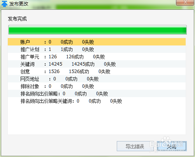
Task: Click the 发布完成 status text
Action: 17,19
